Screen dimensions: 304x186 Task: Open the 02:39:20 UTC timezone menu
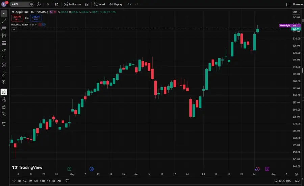(x=283, y=181)
